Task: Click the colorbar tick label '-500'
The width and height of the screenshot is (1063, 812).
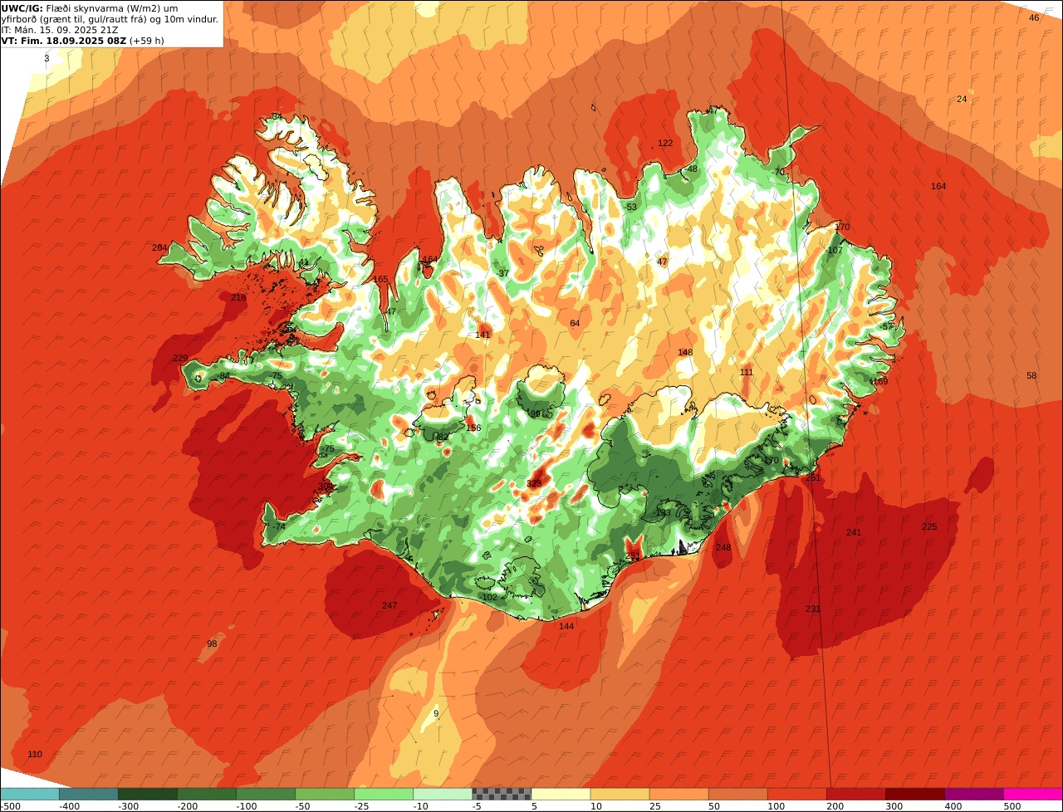Action: (x=11, y=805)
